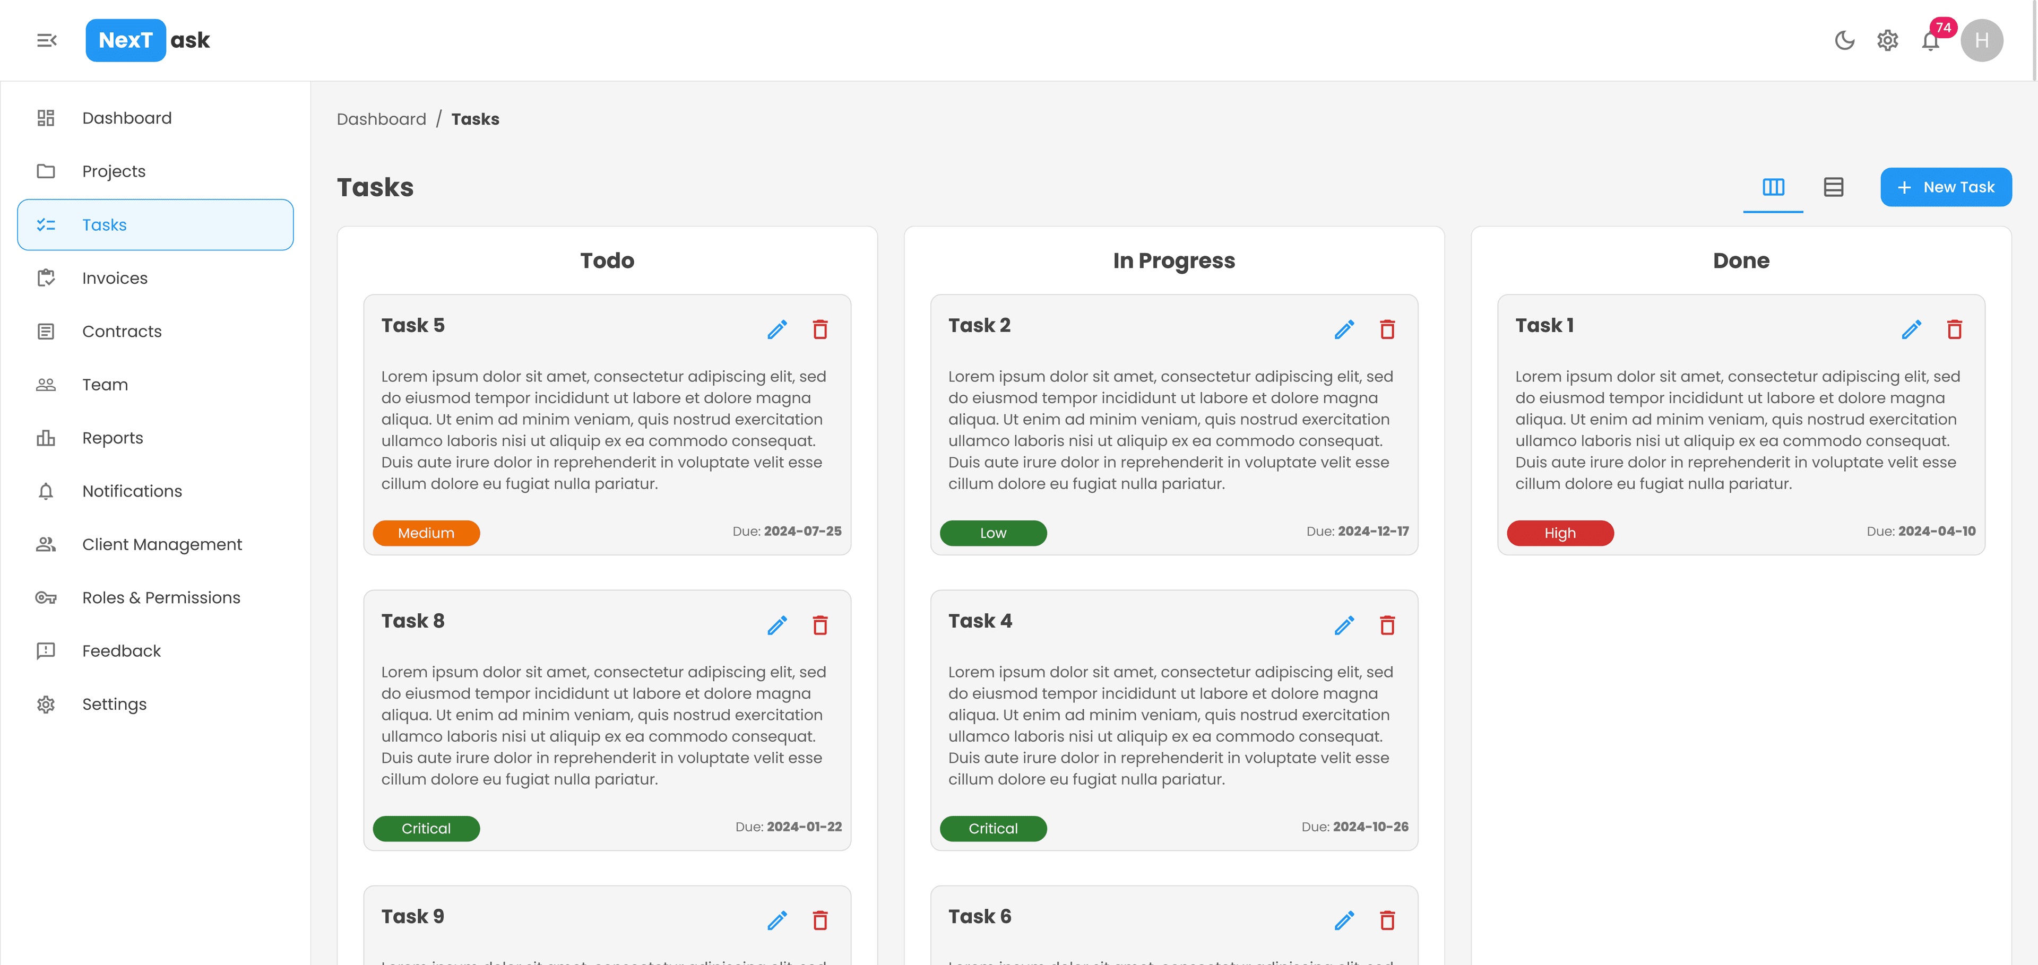Click the profile avatar labeled H
This screenshot has height=965, width=2038.
tap(1982, 40)
